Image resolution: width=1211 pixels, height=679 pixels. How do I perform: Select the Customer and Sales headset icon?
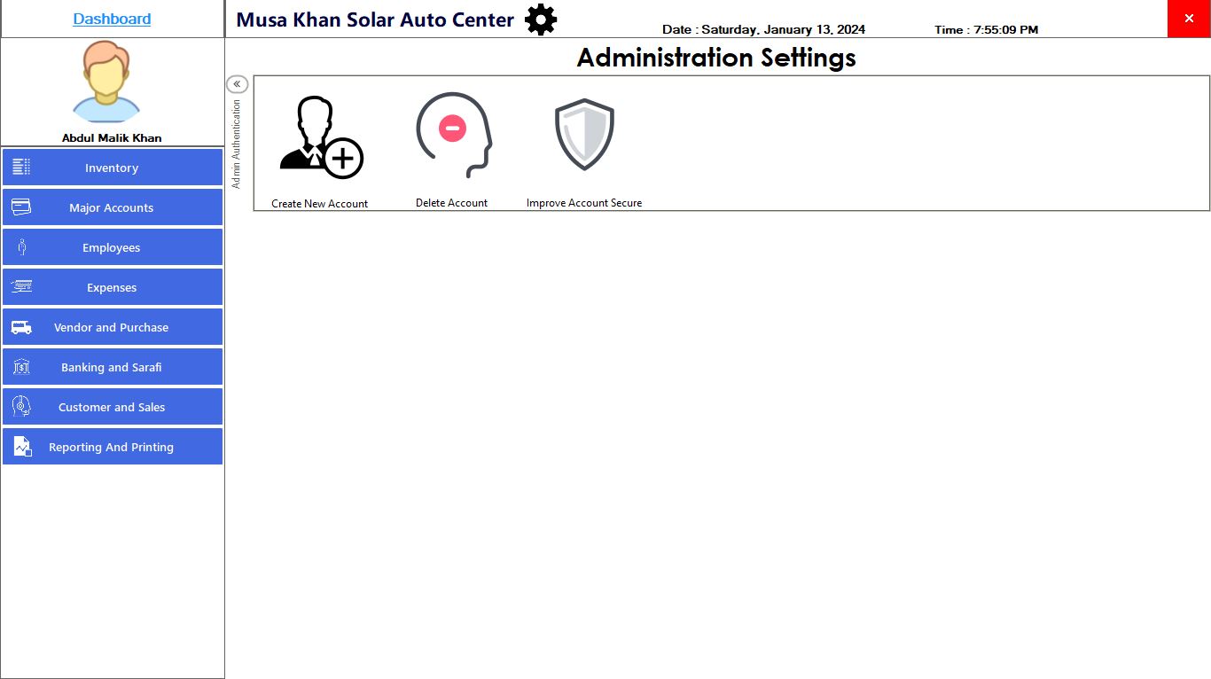coord(21,407)
